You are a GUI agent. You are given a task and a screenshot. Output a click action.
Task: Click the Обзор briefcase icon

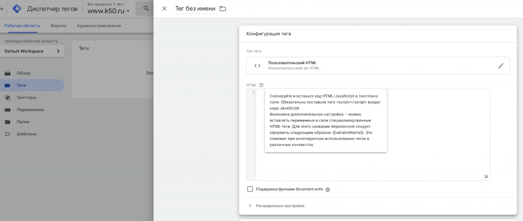7,73
